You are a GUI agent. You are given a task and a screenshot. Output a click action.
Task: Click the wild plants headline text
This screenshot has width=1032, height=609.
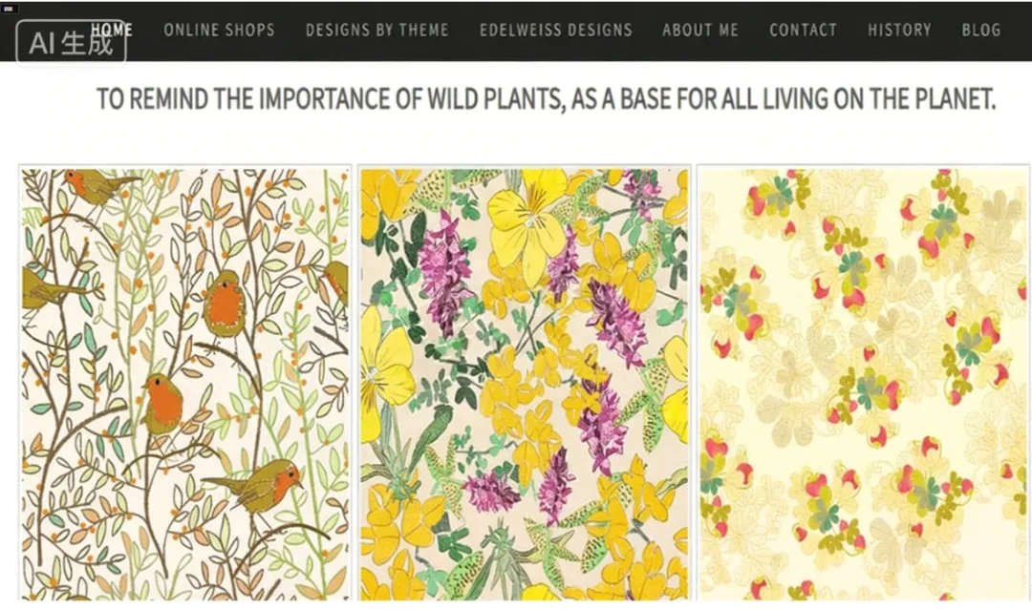click(546, 98)
